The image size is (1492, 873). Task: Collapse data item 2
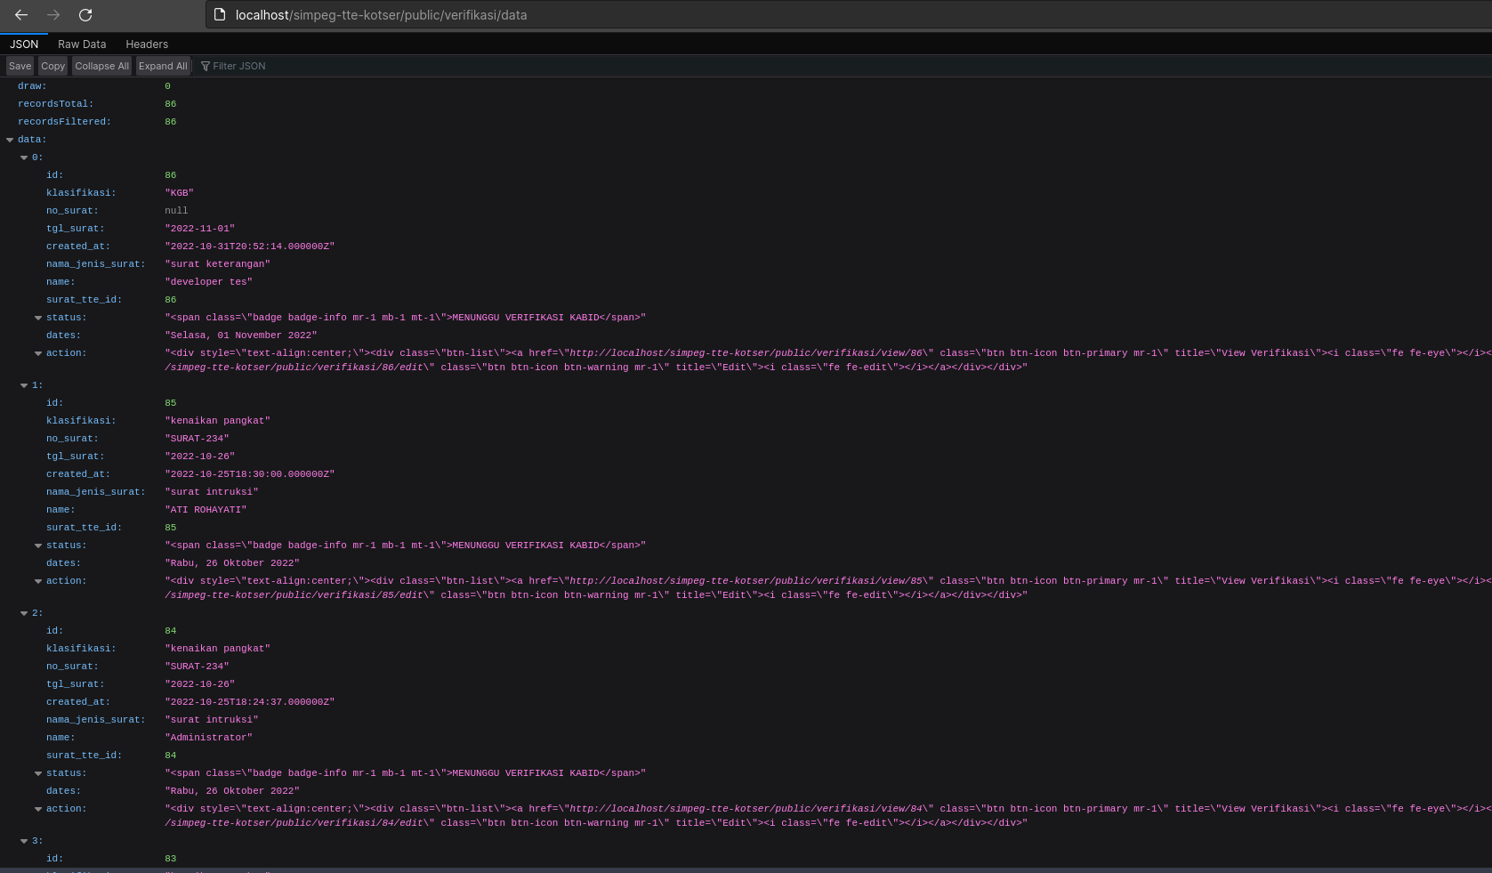pyautogui.click(x=24, y=613)
